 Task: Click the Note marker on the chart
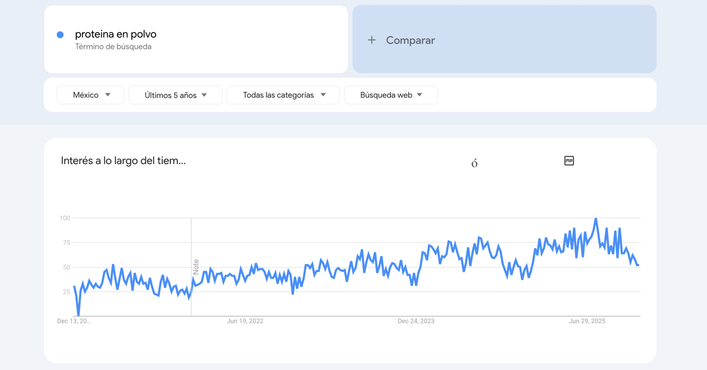(196, 267)
